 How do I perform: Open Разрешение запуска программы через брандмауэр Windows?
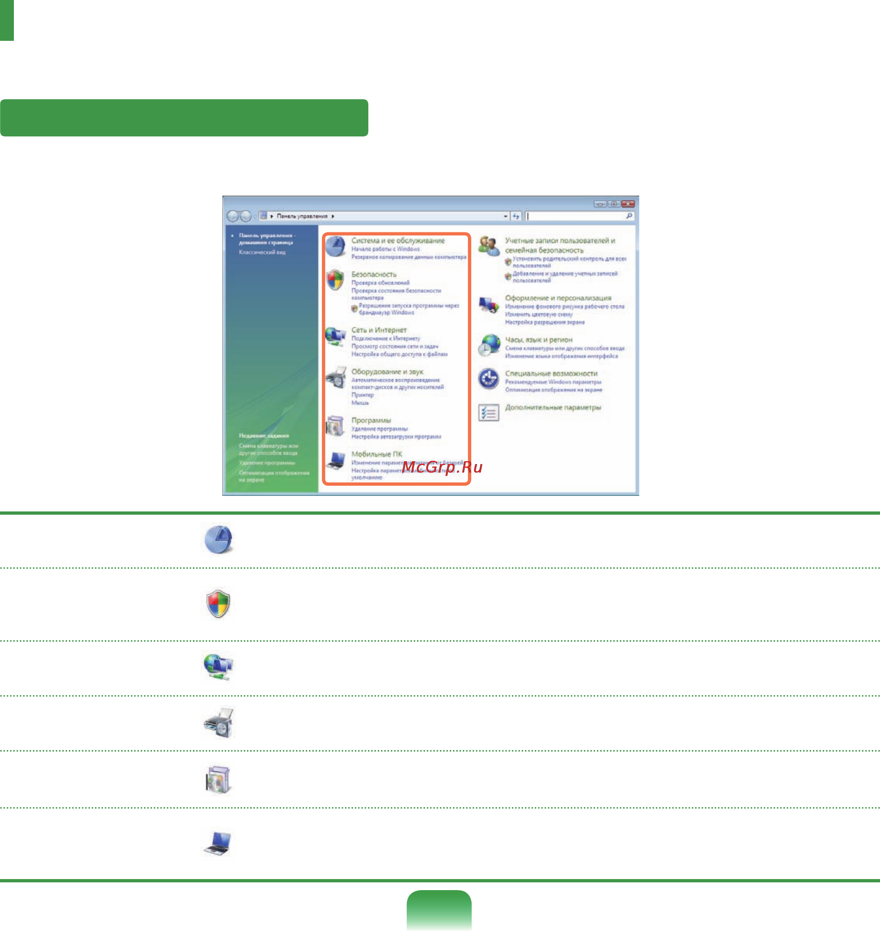[x=409, y=309]
